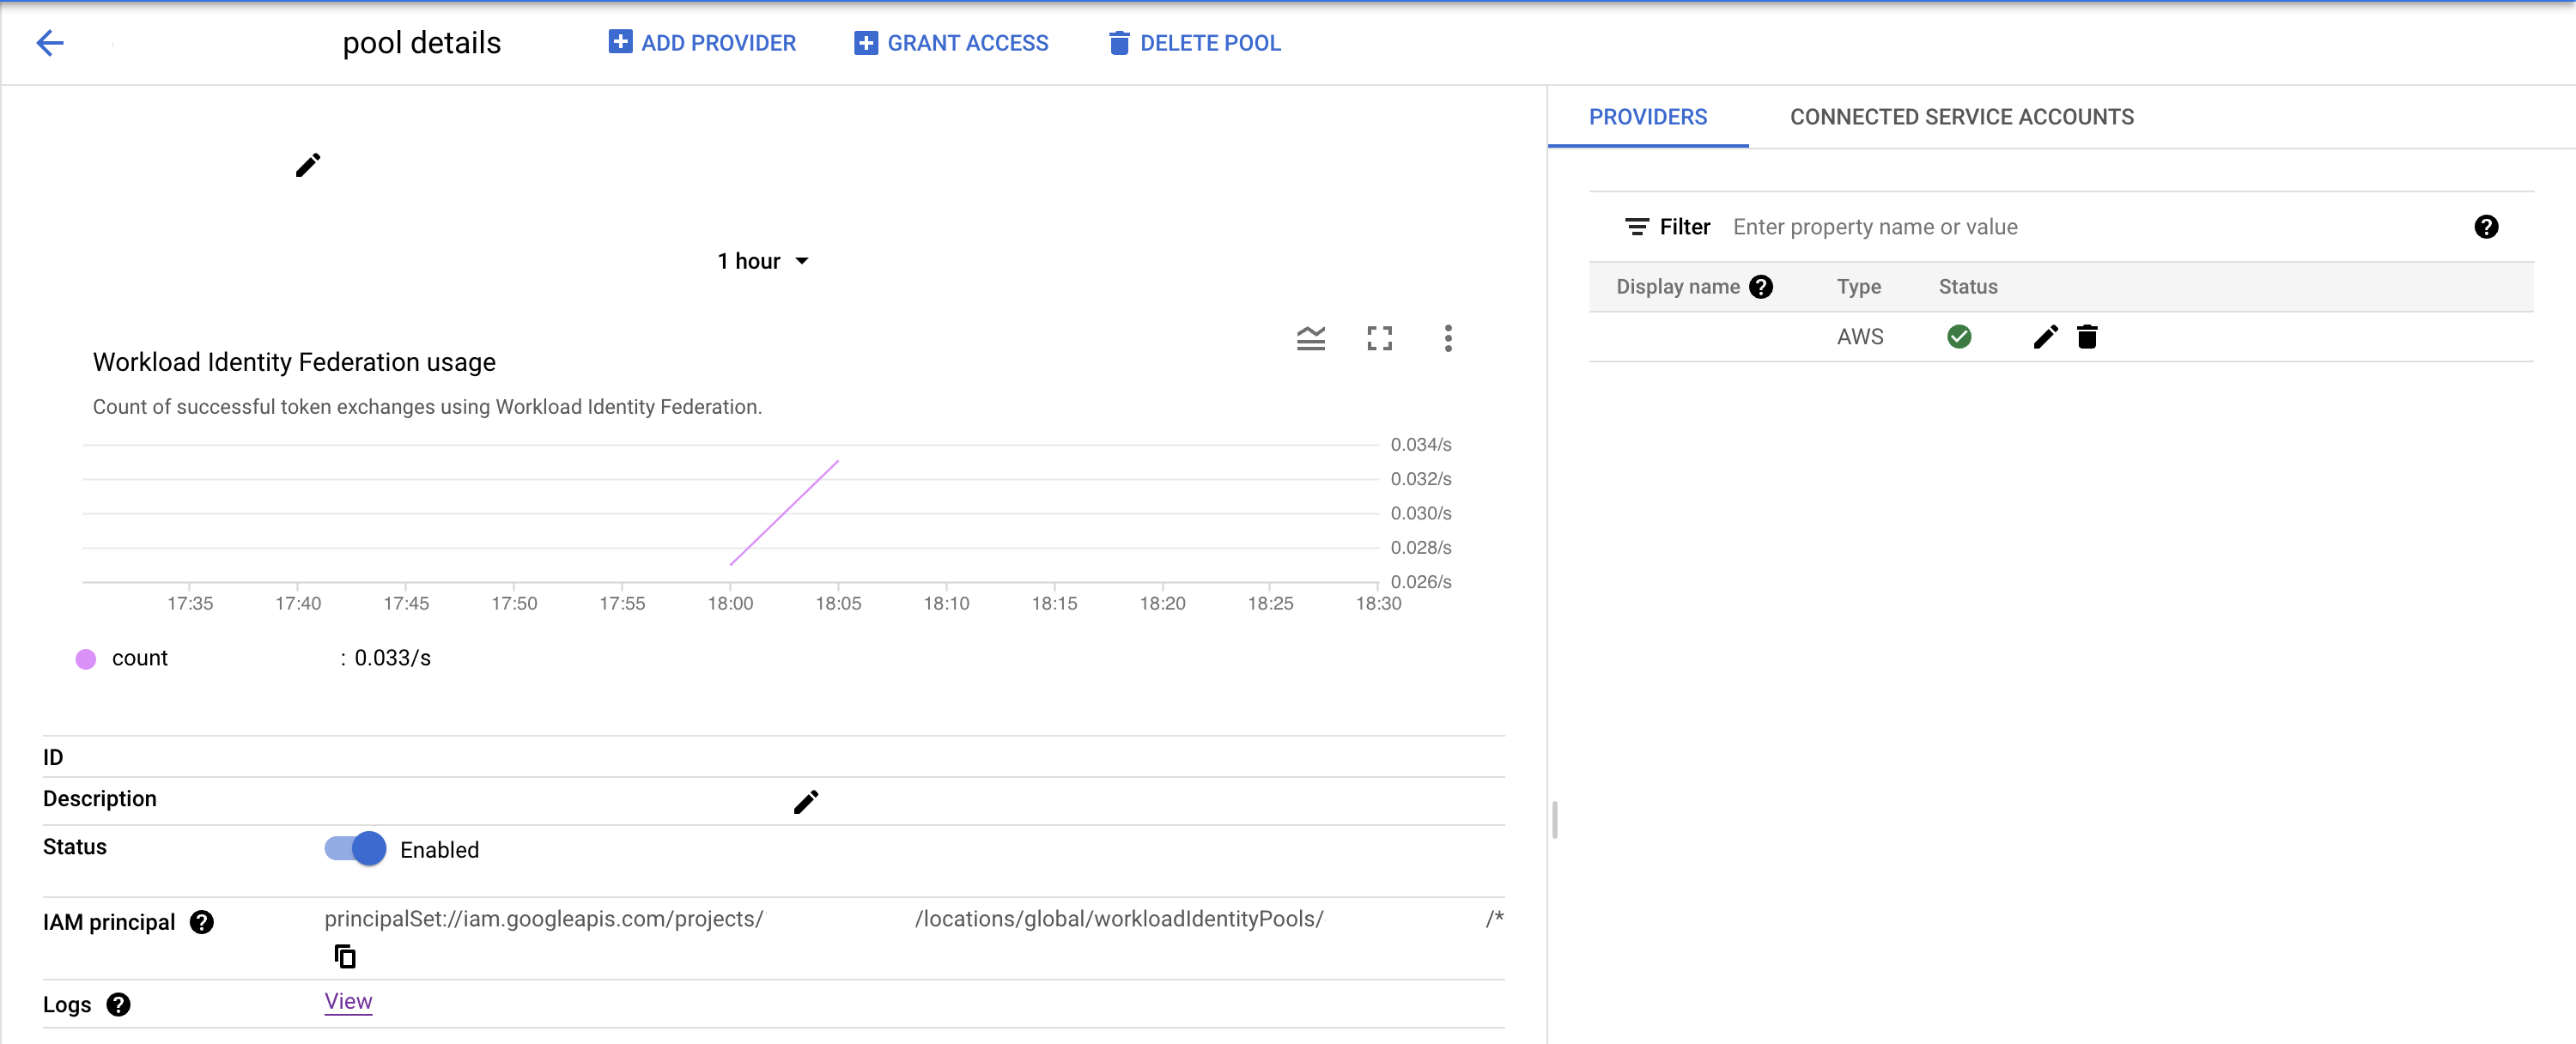Image resolution: width=2576 pixels, height=1044 pixels.
Task: Open filter help icon
Action: click(x=2485, y=227)
